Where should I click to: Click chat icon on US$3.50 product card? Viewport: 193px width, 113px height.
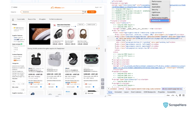point(78,87)
